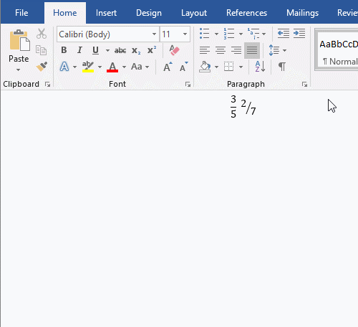Open the font size dropdown arrow
Viewport: 358px width, 327px height.
tap(185, 34)
